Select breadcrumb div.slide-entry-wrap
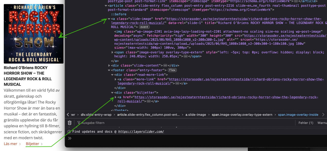Viewport: 327px width, 151px height. tap(96, 115)
